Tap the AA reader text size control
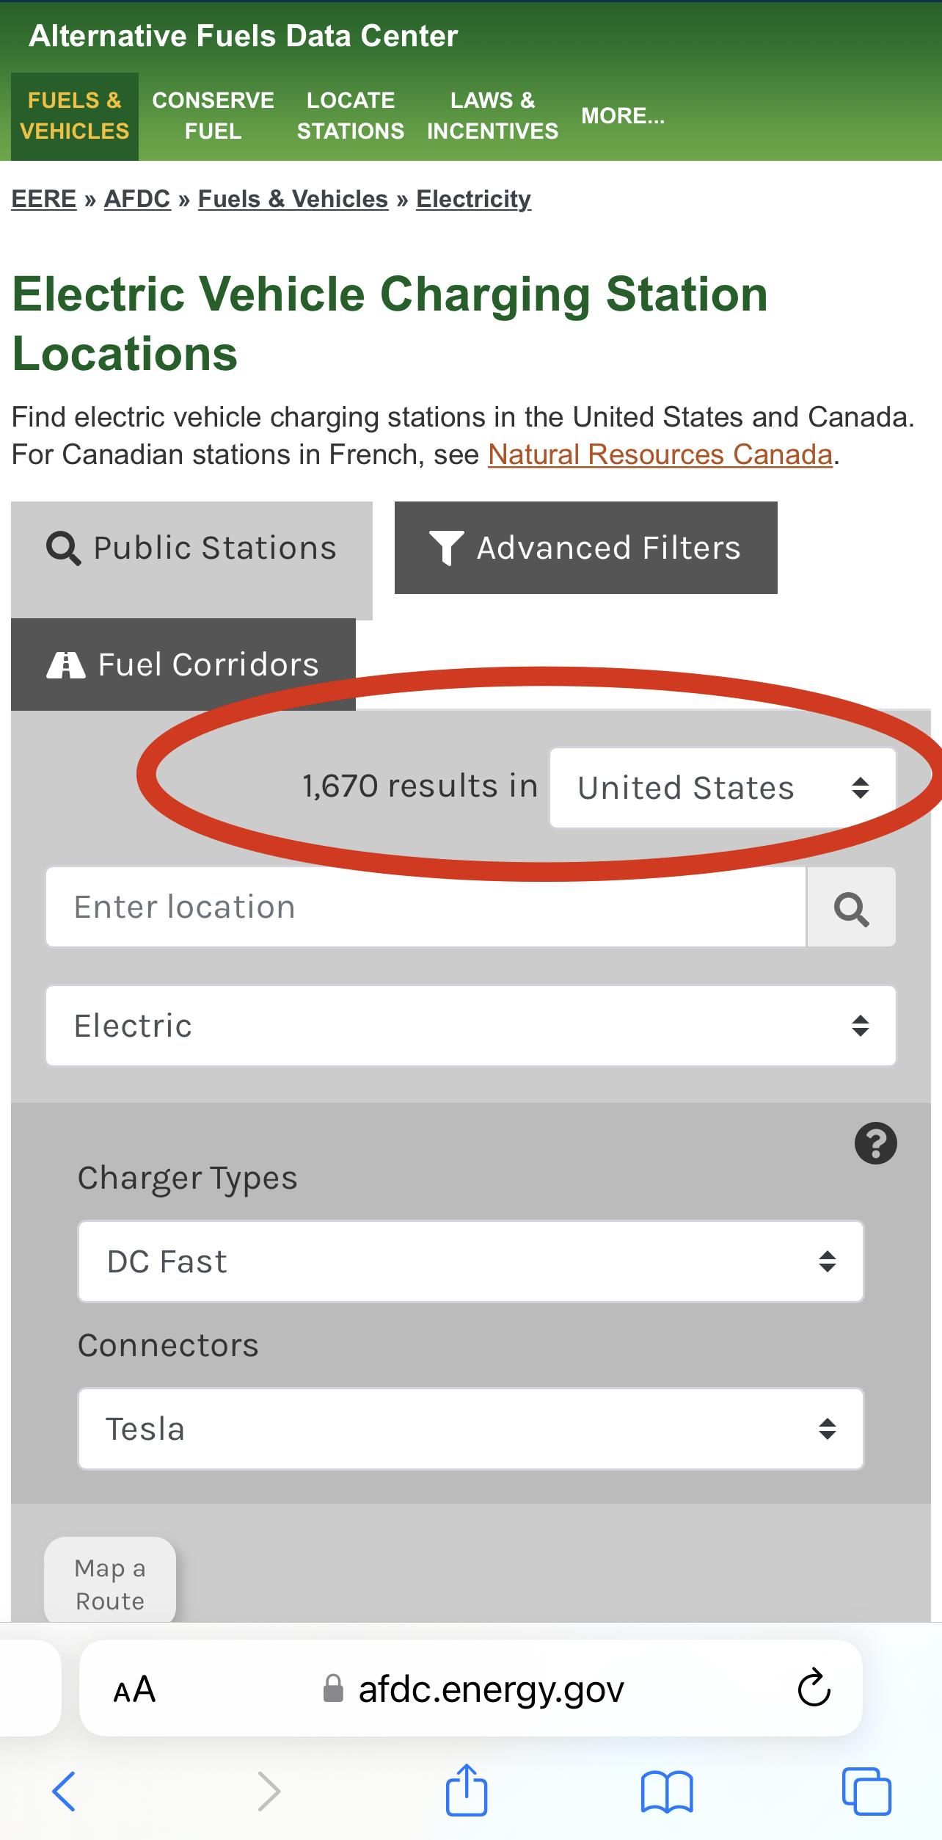Screen dimensions: 942x1840 point(134,1689)
